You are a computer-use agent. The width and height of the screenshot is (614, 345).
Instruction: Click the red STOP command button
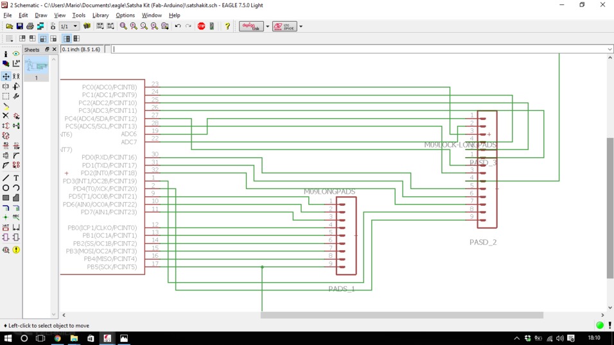pos(201,26)
